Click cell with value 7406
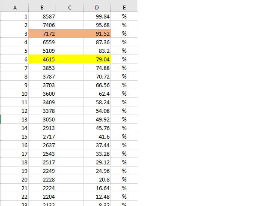 coord(42,25)
